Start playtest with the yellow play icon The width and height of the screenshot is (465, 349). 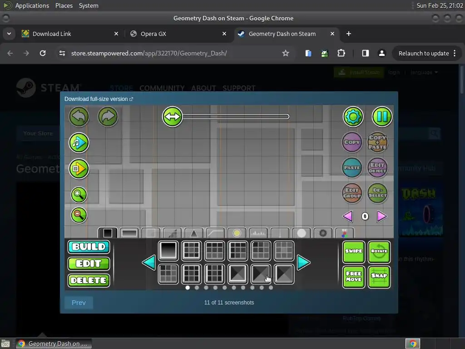pyautogui.click(x=79, y=169)
